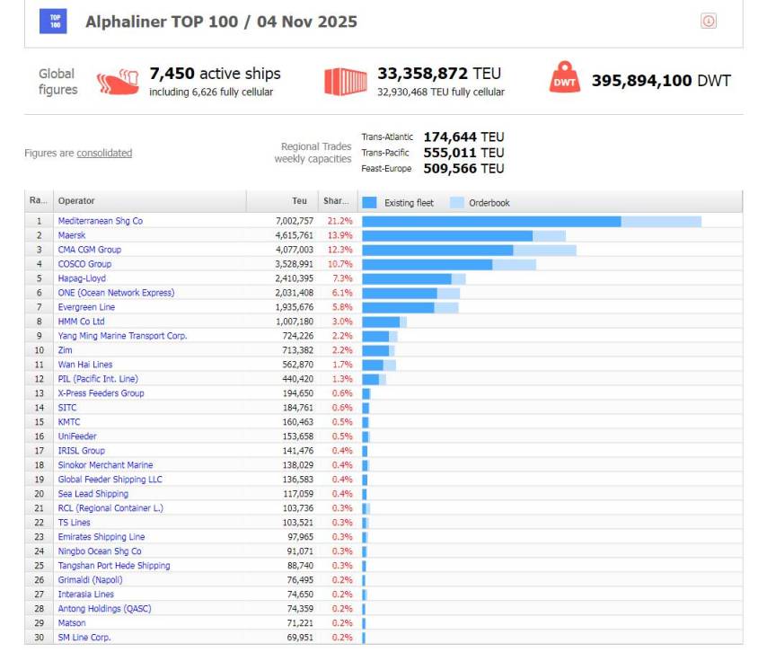Open the Hapag-Lloyd operator link
This screenshot has width=767, height=652.
(82, 278)
